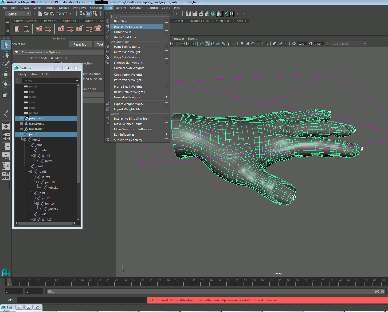Collapse the joint1 hierarchy in Outliner
Image resolution: width=388 pixels, height=312 pixels.
pyautogui.click(x=21, y=134)
